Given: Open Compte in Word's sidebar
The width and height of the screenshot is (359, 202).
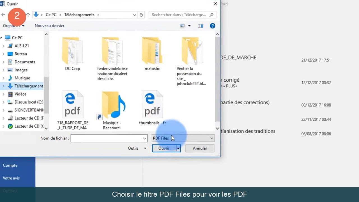Looking at the screenshot, I should 10,166.
